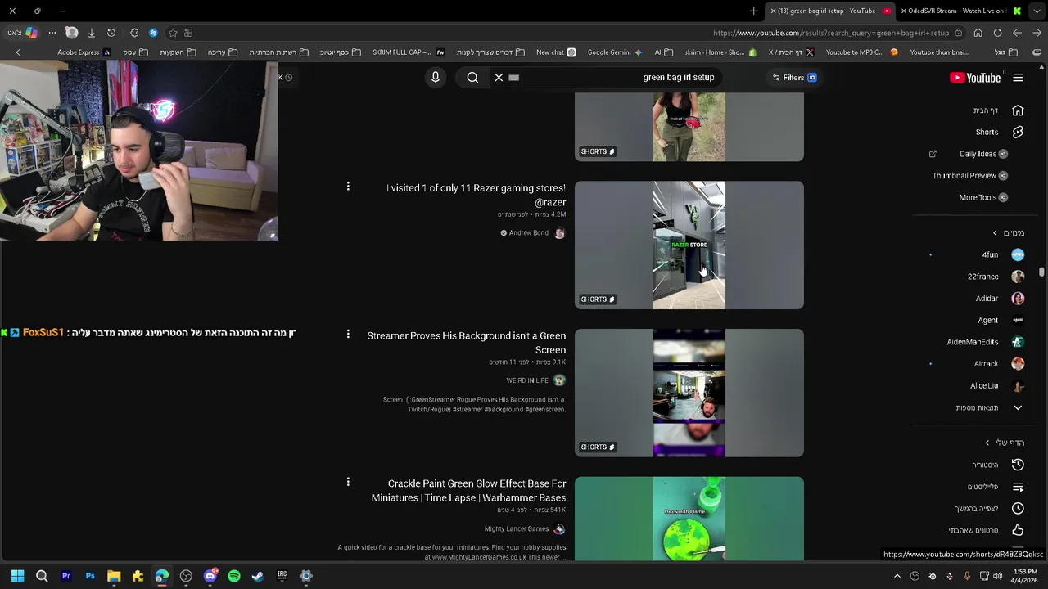Open the Adidar channel subscription
The height and width of the screenshot is (589, 1048).
point(999,299)
